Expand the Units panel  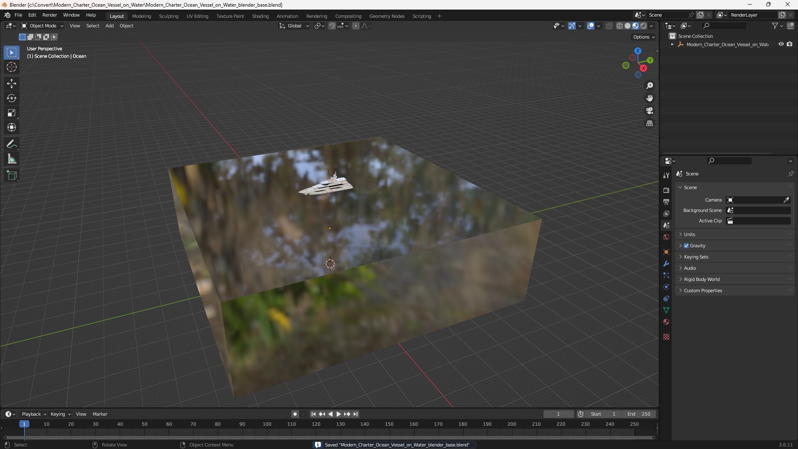point(690,234)
